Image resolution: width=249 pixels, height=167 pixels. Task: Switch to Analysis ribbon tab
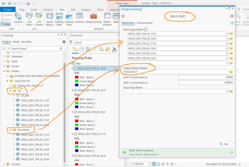pyautogui.click(x=48, y=9)
